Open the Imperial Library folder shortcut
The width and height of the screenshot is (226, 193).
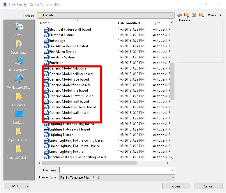click(x=19, y=134)
